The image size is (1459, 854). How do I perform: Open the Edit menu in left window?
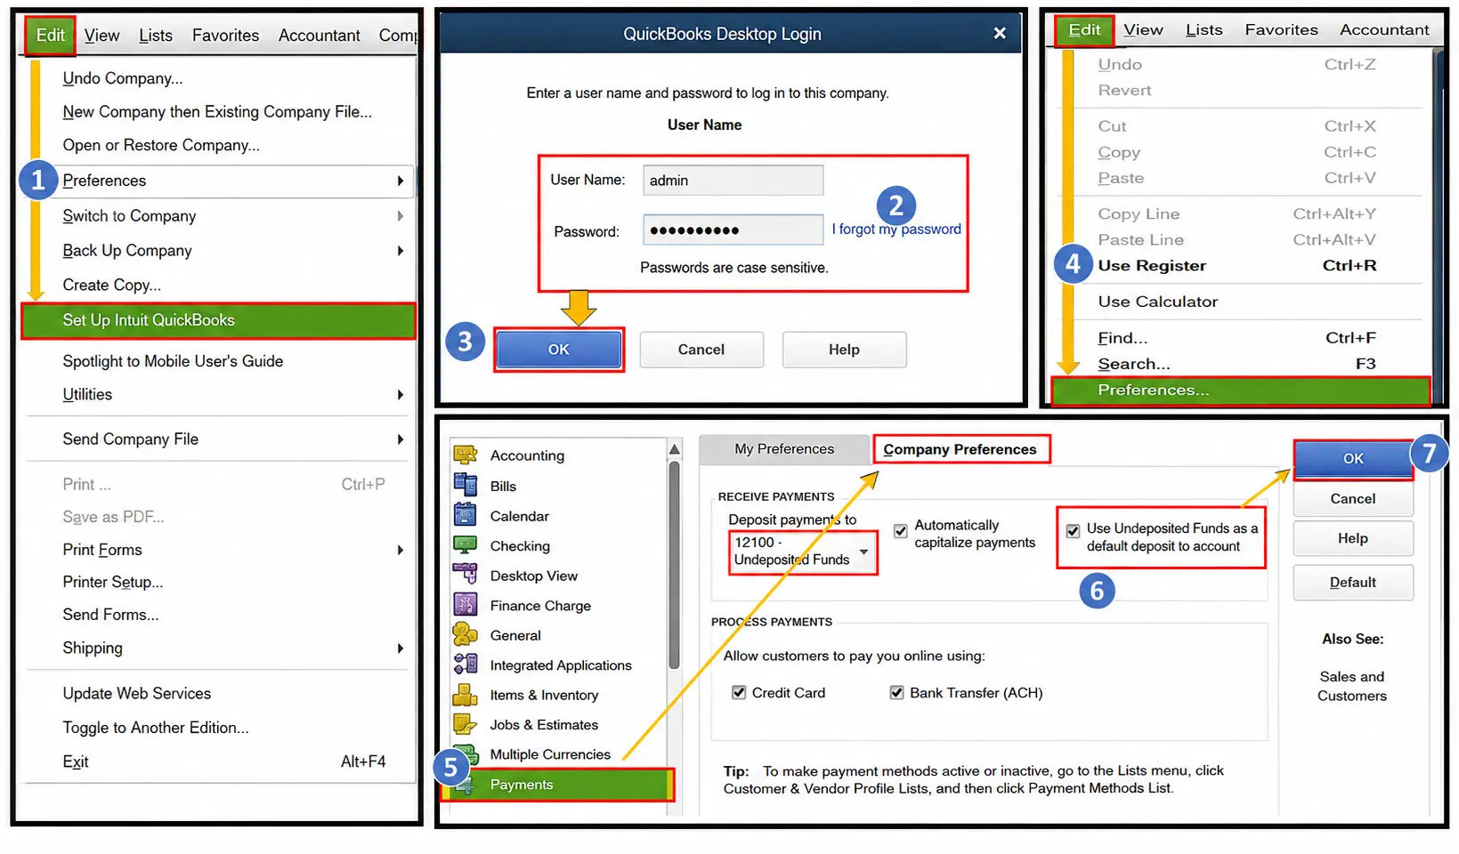pyautogui.click(x=50, y=36)
